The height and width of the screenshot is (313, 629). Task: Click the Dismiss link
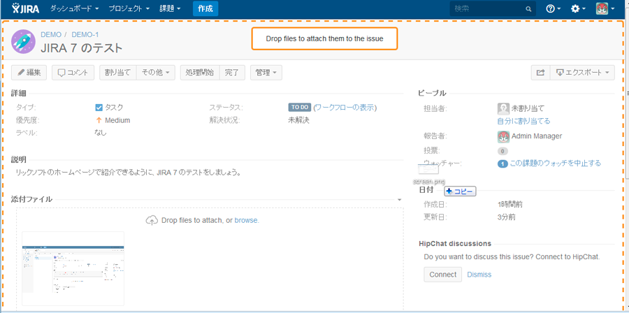(479, 275)
